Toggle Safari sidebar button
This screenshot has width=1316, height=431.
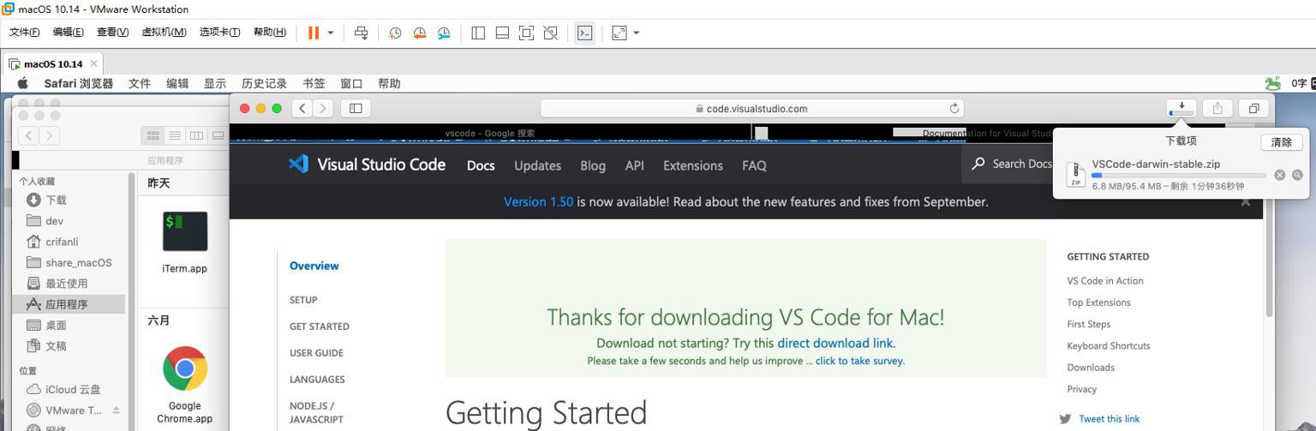356,108
